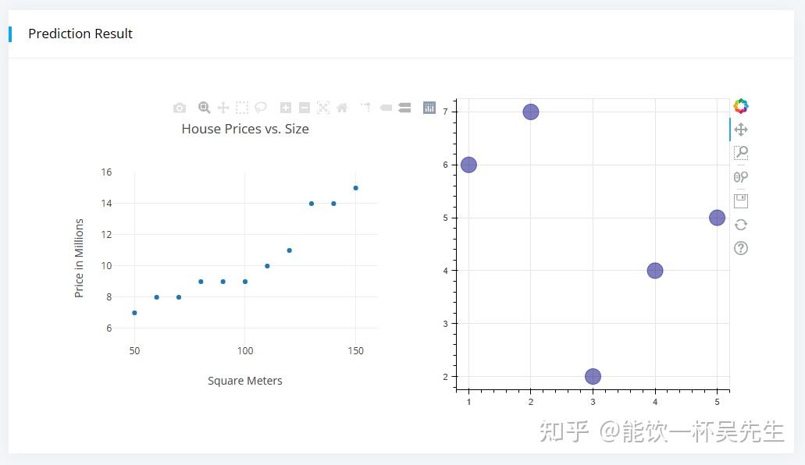
Task: Click the Autoscale icon in Plotly modebar
Action: pos(323,108)
